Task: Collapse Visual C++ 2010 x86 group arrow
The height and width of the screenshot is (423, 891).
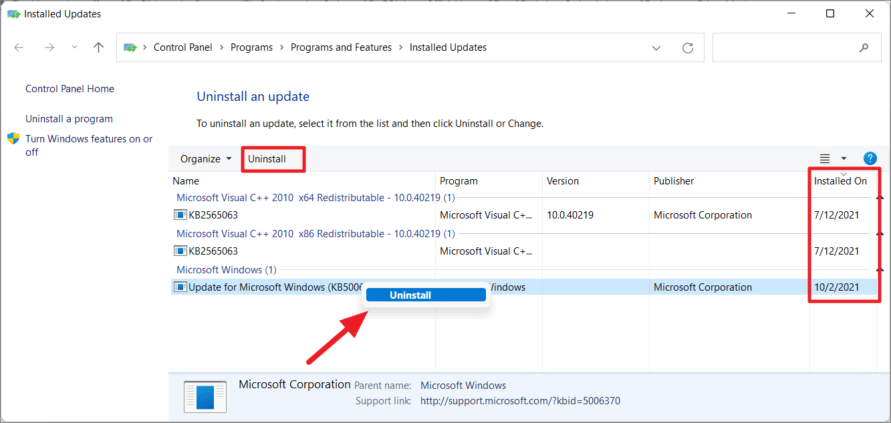Action: pos(880,234)
